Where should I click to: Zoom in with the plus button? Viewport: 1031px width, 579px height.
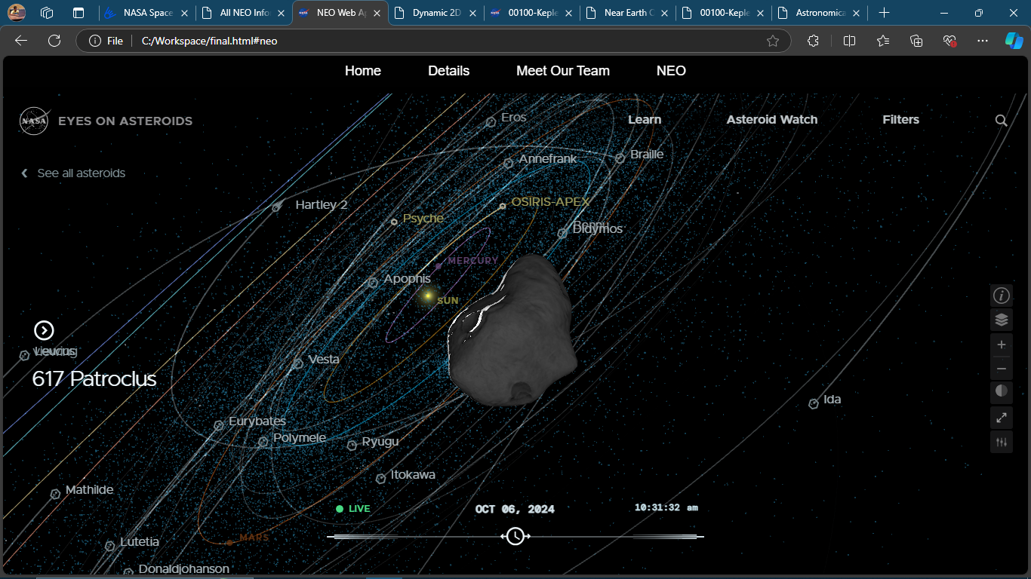1002,345
